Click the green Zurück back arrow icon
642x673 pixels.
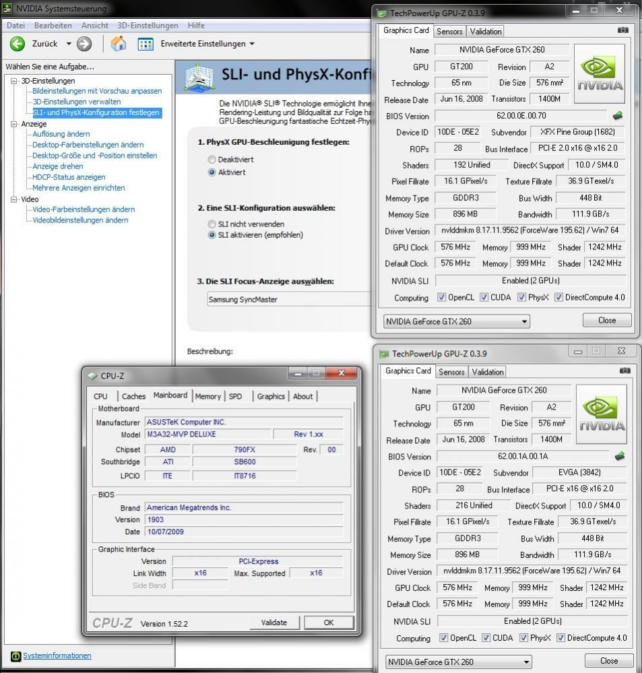point(17,44)
